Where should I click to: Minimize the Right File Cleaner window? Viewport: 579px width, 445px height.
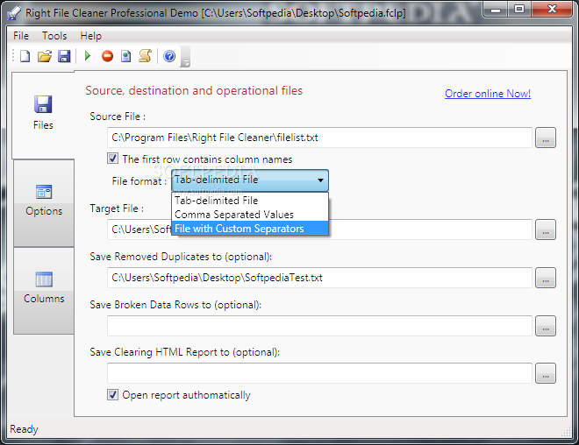coord(495,9)
